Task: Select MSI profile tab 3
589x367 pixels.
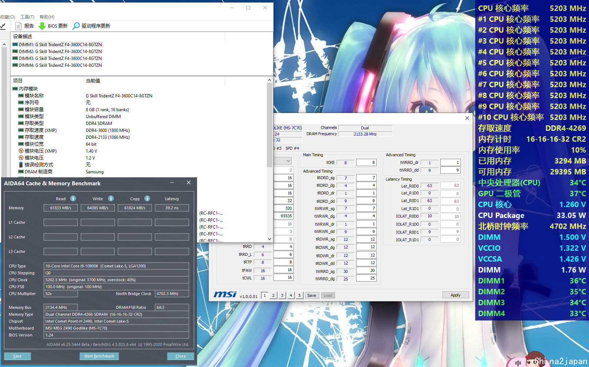Action: point(282,295)
